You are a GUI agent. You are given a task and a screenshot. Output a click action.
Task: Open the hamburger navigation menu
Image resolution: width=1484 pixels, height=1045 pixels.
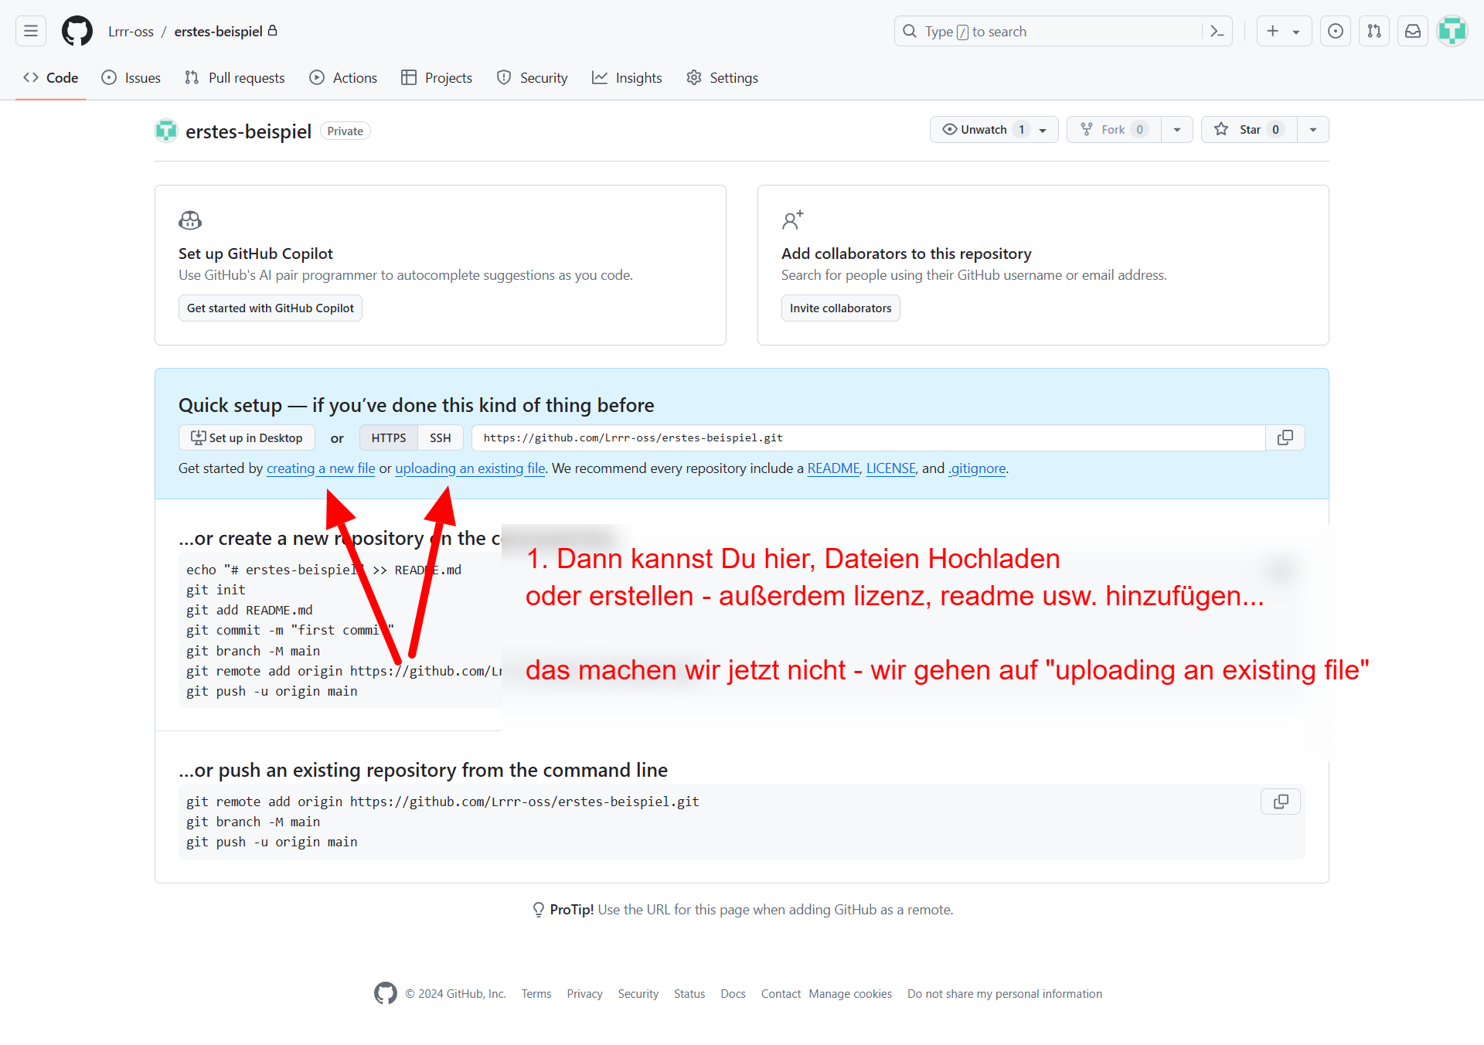tap(31, 31)
